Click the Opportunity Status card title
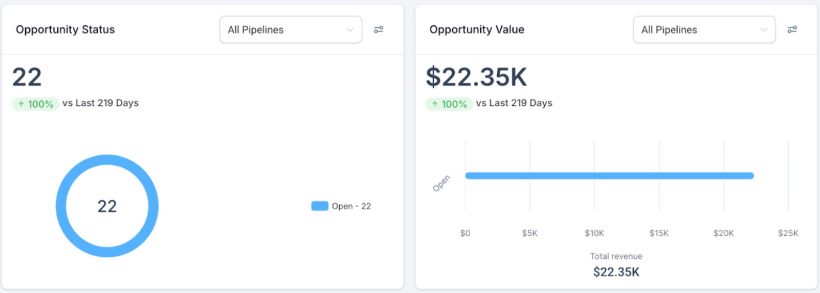Screen dimensions: 820x293 (x=65, y=30)
